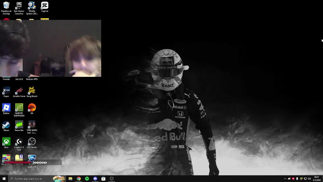Open Papelera de reciclaje desktop icon
Screen dimensions: 323x182
click(x=6, y=8)
